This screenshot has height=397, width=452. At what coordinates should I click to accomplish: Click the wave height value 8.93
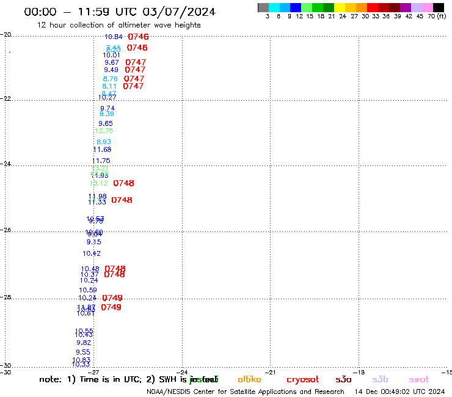[104, 142]
